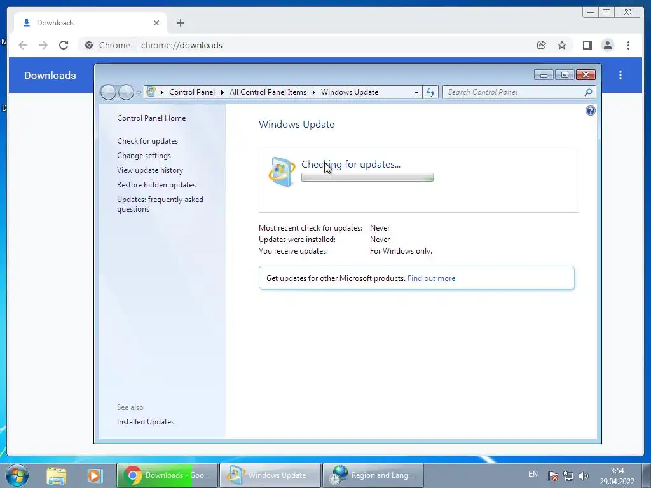Image resolution: width=651 pixels, height=488 pixels.
Task: Open address bar history dropdown
Action: pos(416,93)
